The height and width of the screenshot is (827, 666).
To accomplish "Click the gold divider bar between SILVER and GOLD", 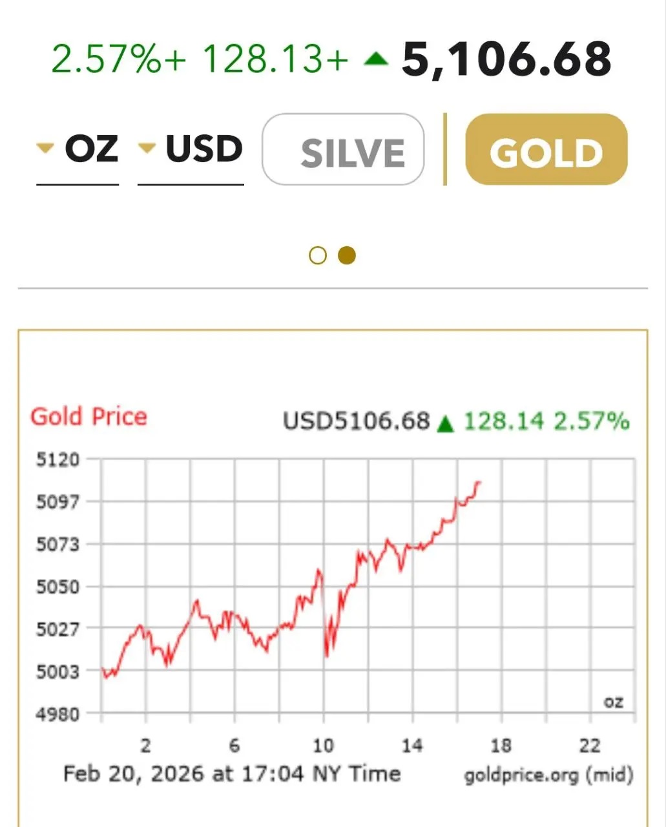I will coord(445,149).
